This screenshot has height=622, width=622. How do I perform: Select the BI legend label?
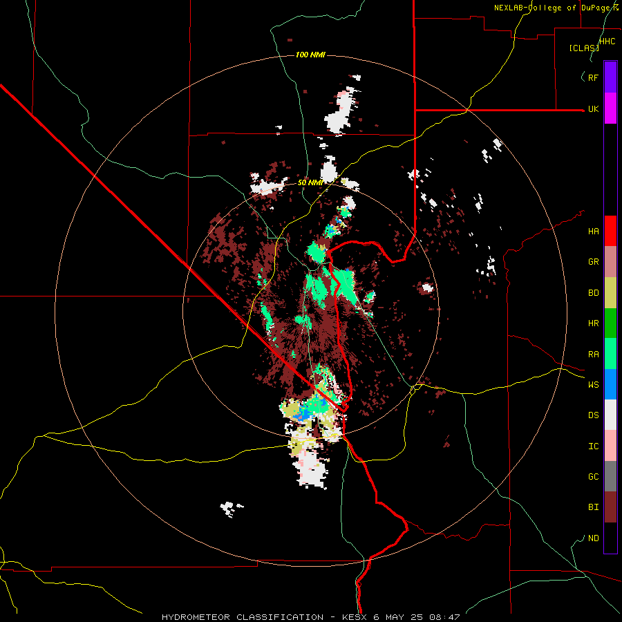pyautogui.click(x=593, y=507)
